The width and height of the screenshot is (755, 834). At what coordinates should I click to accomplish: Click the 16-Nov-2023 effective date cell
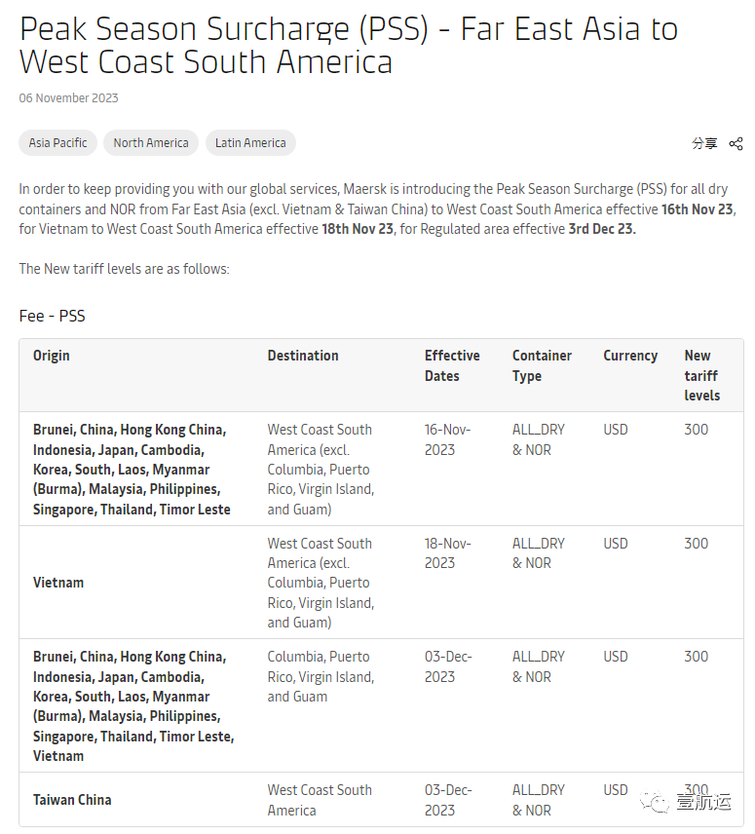tap(448, 439)
